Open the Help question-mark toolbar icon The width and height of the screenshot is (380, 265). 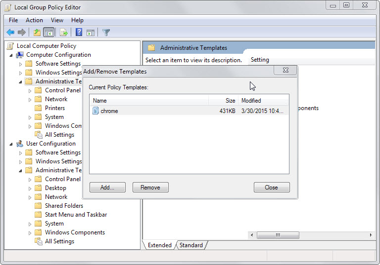(x=79, y=32)
